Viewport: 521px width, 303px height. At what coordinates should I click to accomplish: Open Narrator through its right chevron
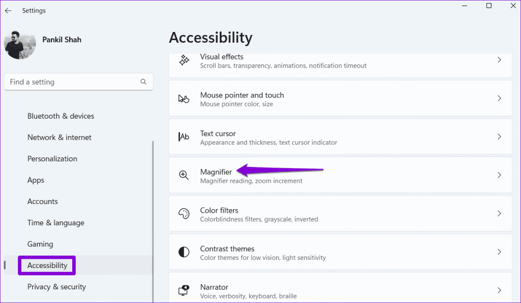(x=499, y=290)
